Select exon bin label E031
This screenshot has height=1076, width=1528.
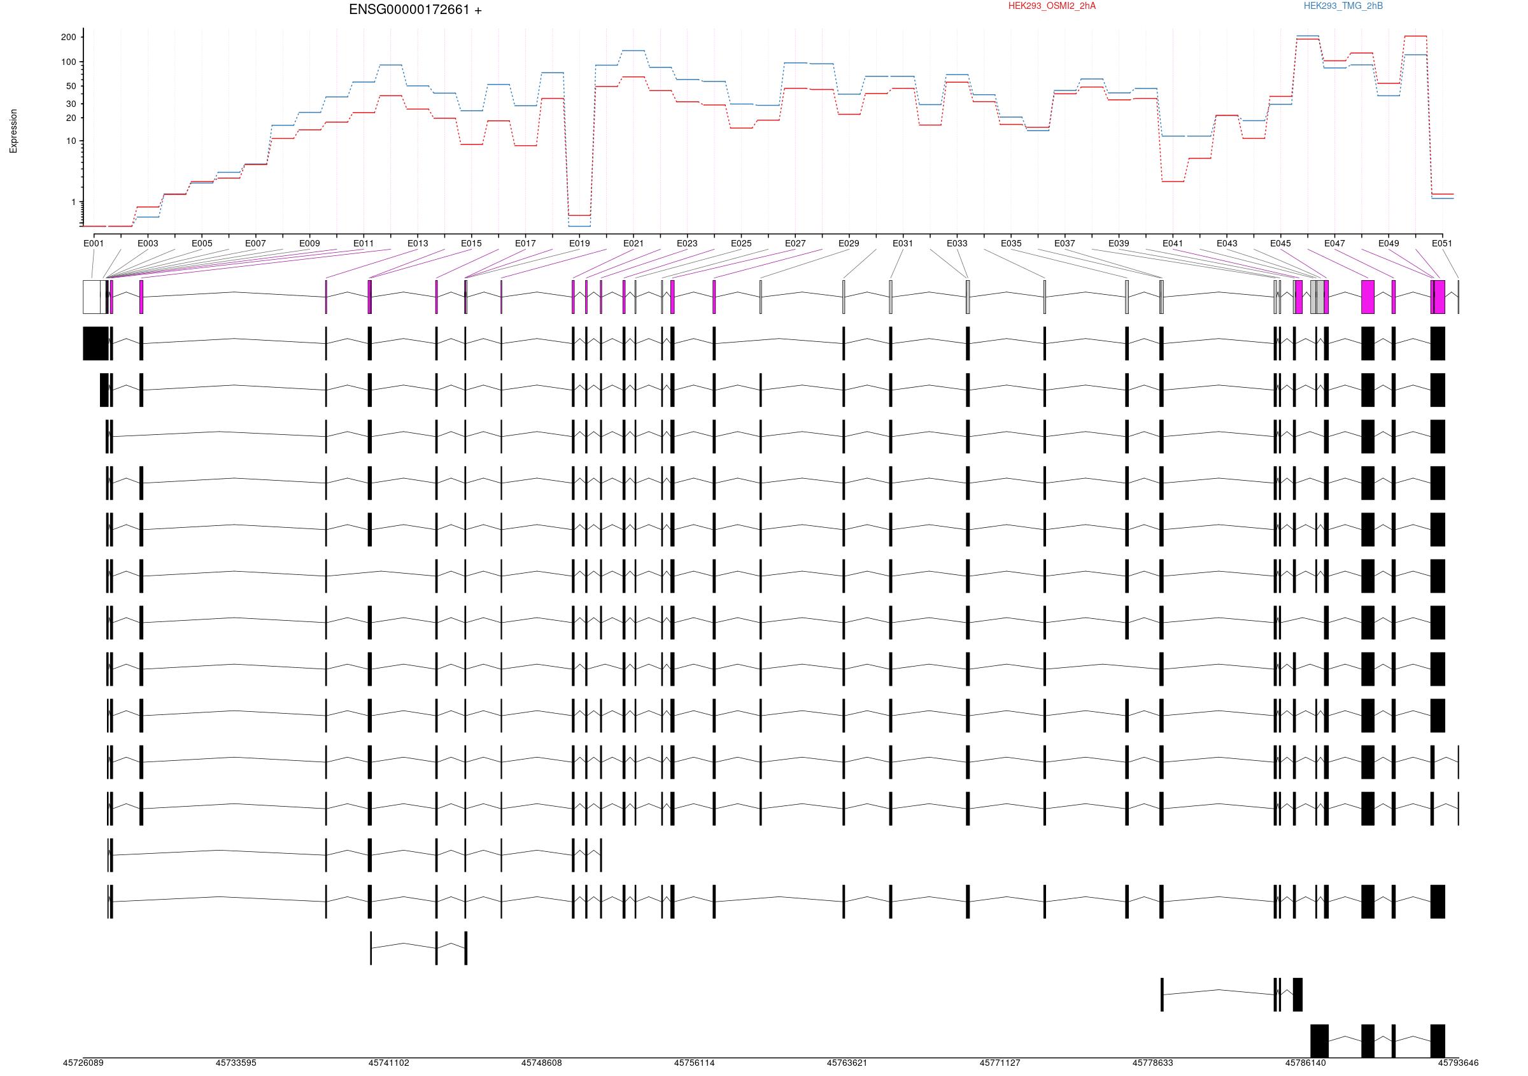903,244
